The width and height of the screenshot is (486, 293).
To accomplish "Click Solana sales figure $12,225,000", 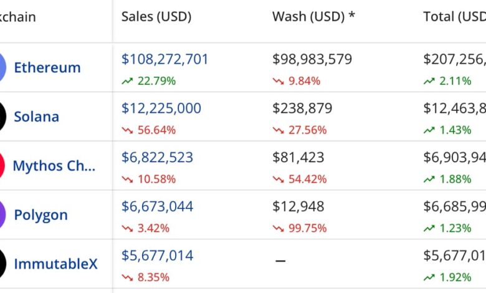I will pyautogui.click(x=161, y=108).
